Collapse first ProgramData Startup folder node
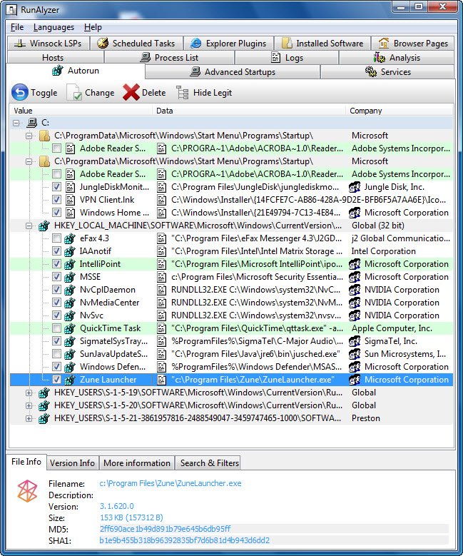The height and width of the screenshot is (556, 463). (x=29, y=136)
